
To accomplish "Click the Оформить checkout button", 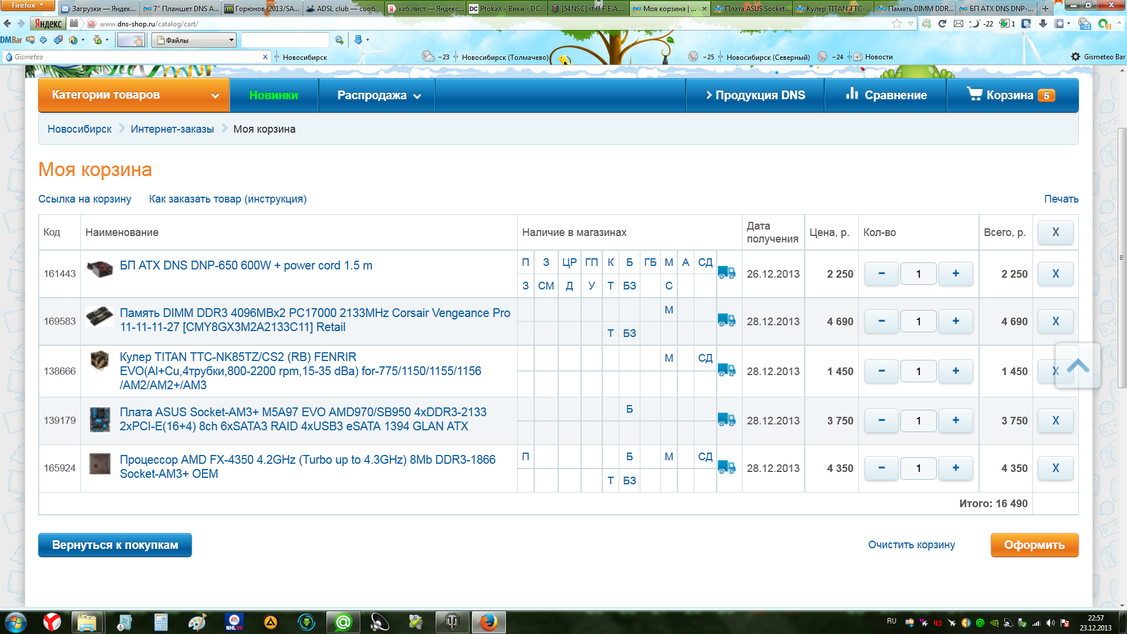I will pyautogui.click(x=1034, y=545).
